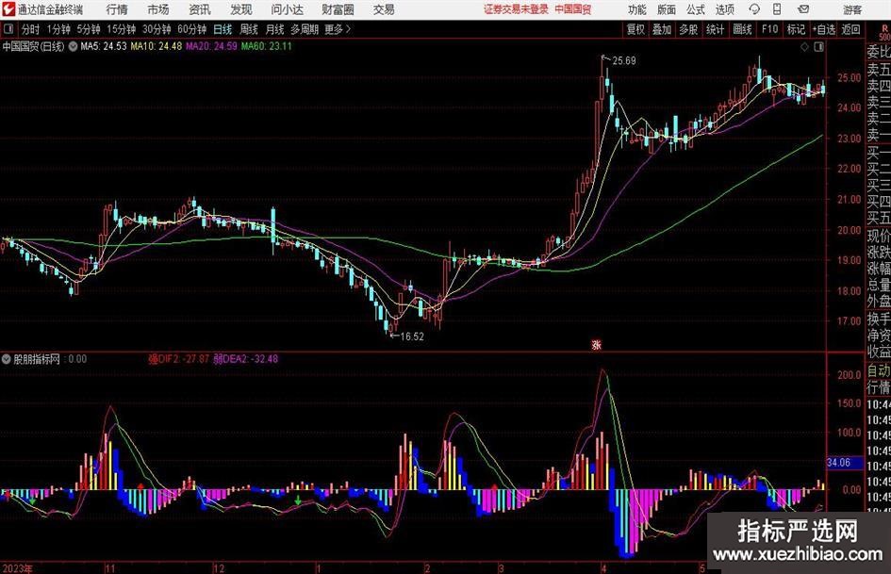
Task: Click the MA5: 24.53 label
Action: point(104,46)
